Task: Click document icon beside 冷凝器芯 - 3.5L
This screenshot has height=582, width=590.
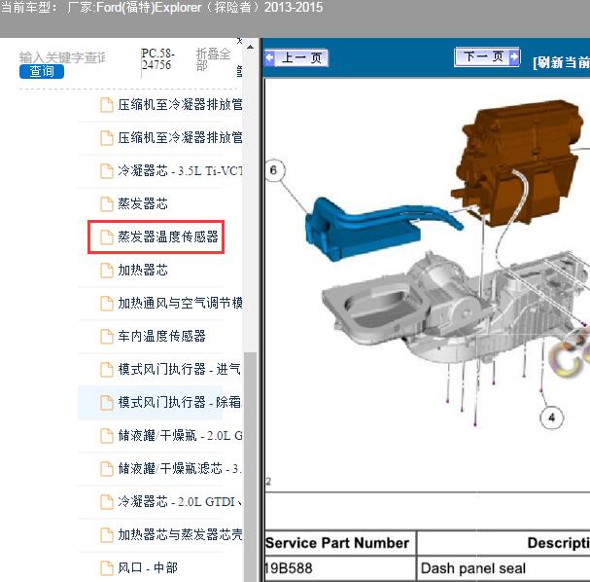Action: [107, 171]
